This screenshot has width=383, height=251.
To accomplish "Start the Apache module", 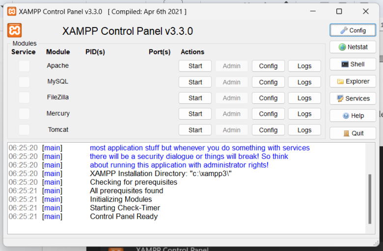I will 195,66.
